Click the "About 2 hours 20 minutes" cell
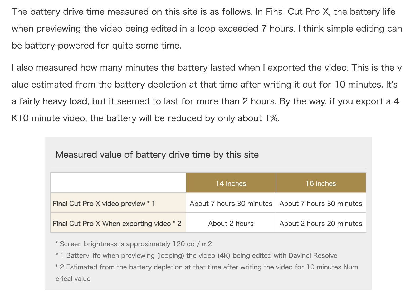Screen dimensions: 420x300 [321, 223]
